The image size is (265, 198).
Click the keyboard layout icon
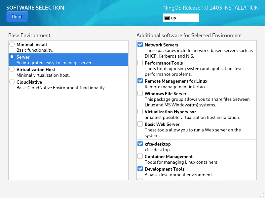(167, 18)
